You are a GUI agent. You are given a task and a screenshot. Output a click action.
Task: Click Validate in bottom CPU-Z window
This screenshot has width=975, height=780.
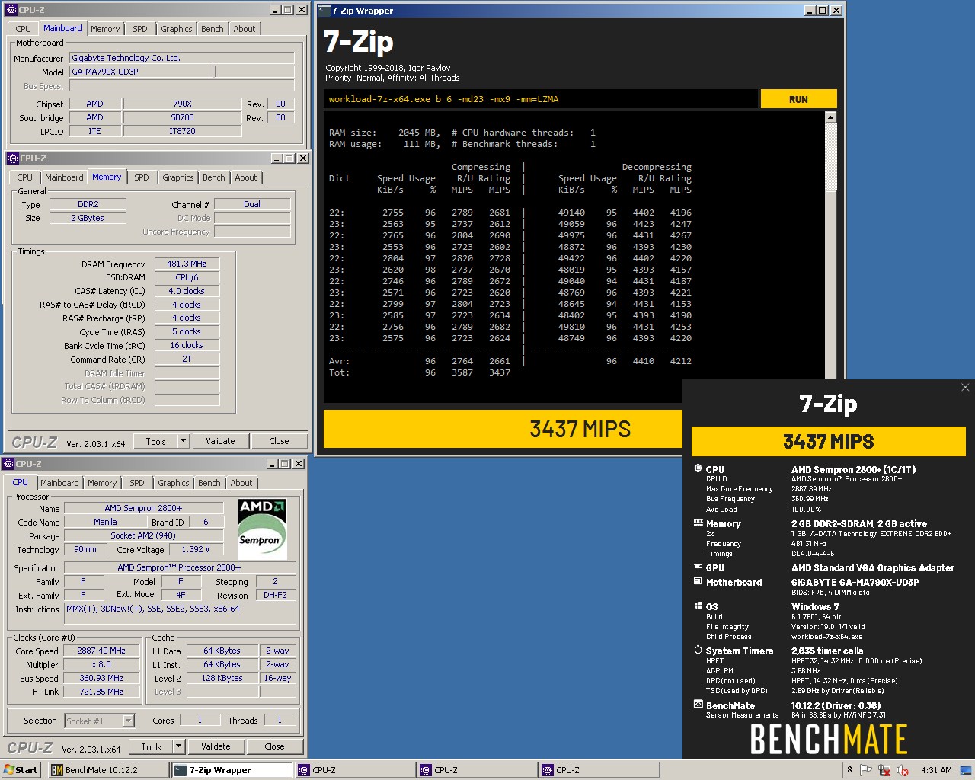[216, 746]
